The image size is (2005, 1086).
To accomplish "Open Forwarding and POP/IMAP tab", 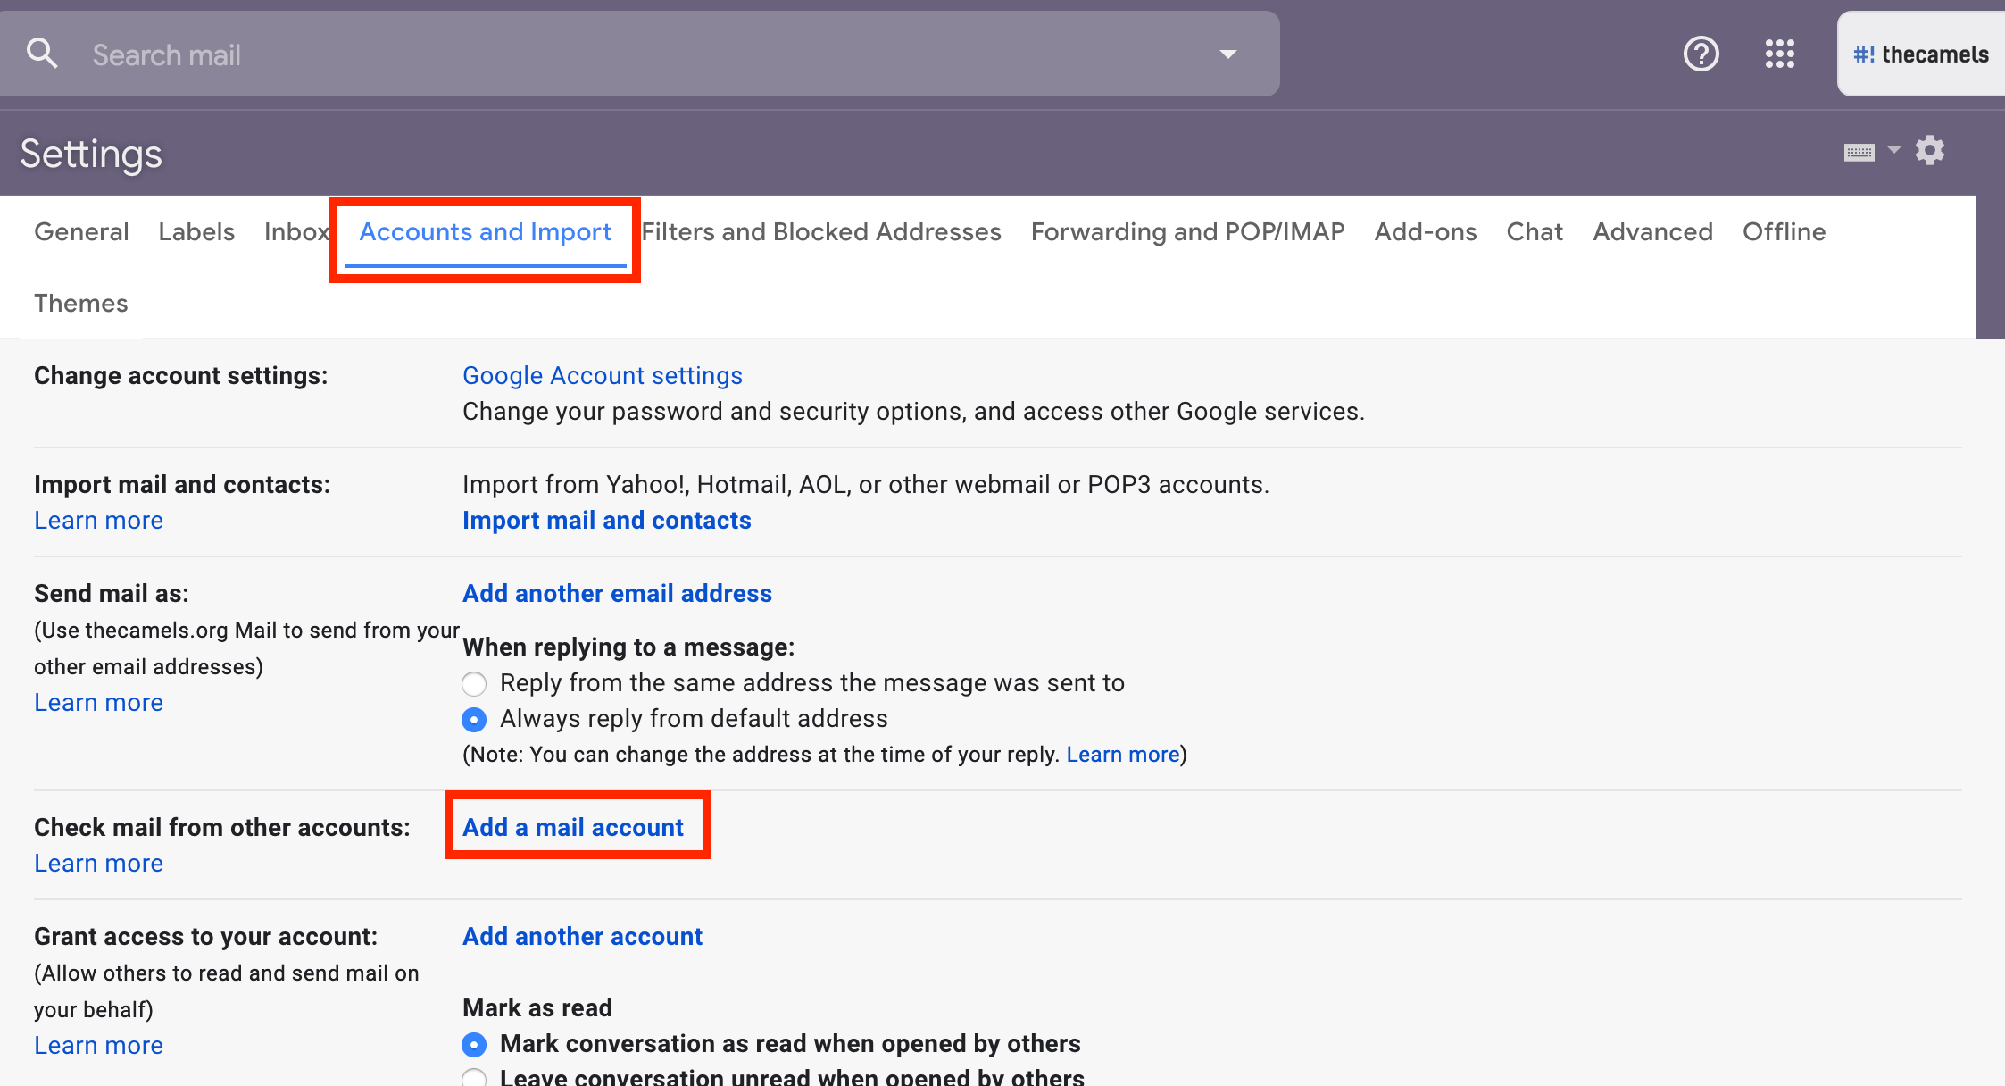I will pyautogui.click(x=1187, y=231).
